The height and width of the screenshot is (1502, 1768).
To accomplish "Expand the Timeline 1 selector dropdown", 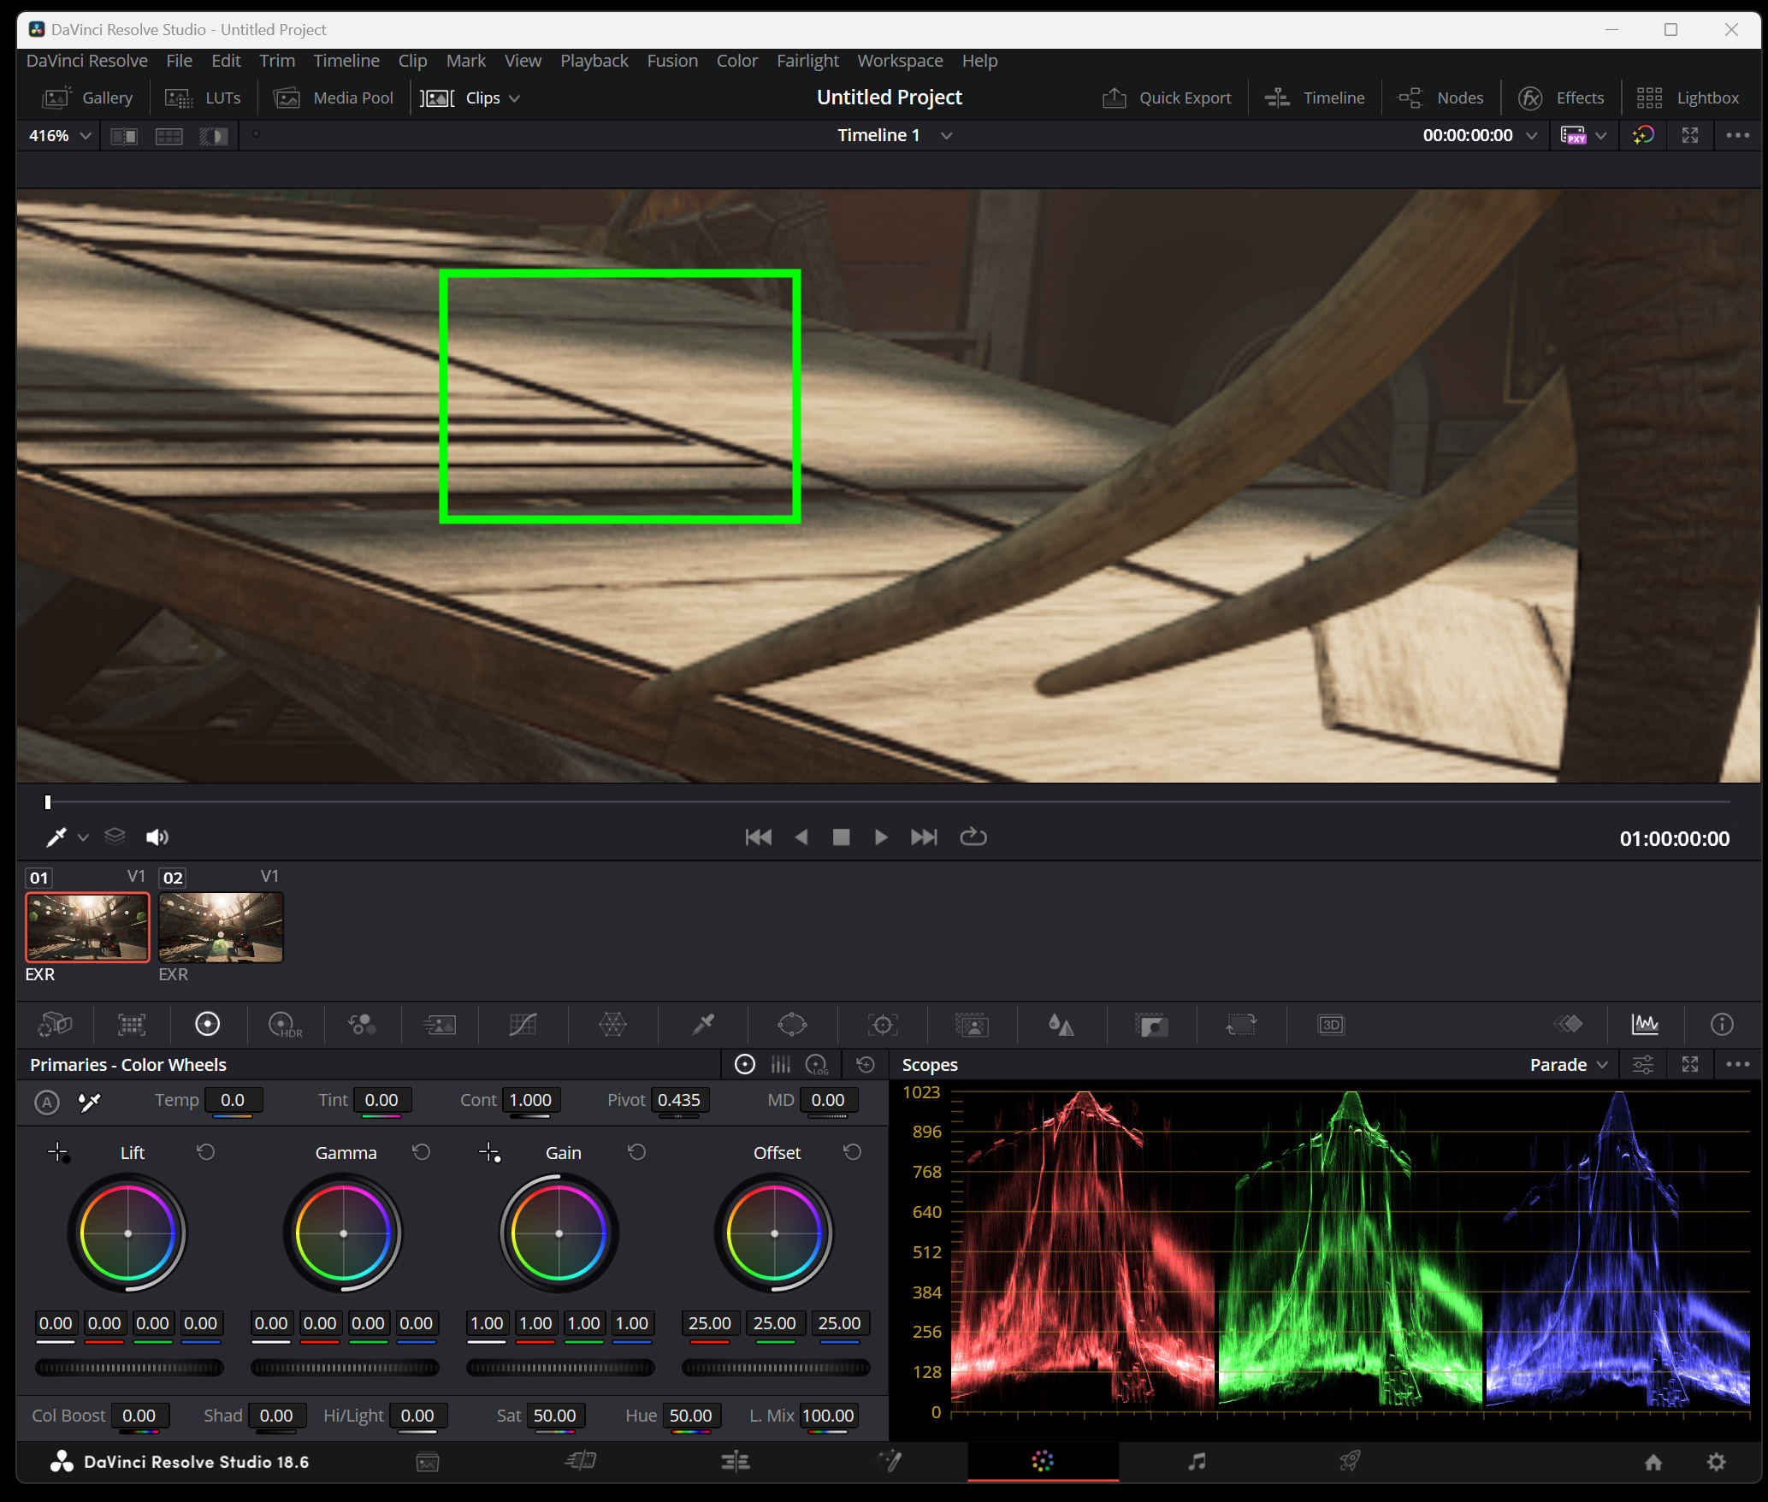I will [945, 135].
